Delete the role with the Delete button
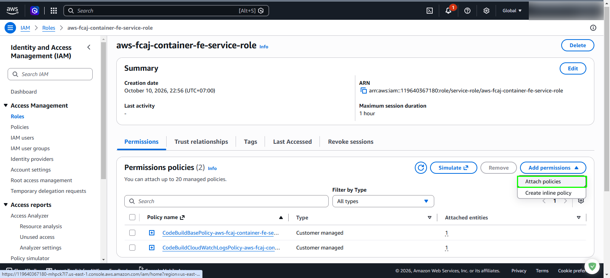Image resolution: width=610 pixels, height=278 pixels. [x=578, y=45]
